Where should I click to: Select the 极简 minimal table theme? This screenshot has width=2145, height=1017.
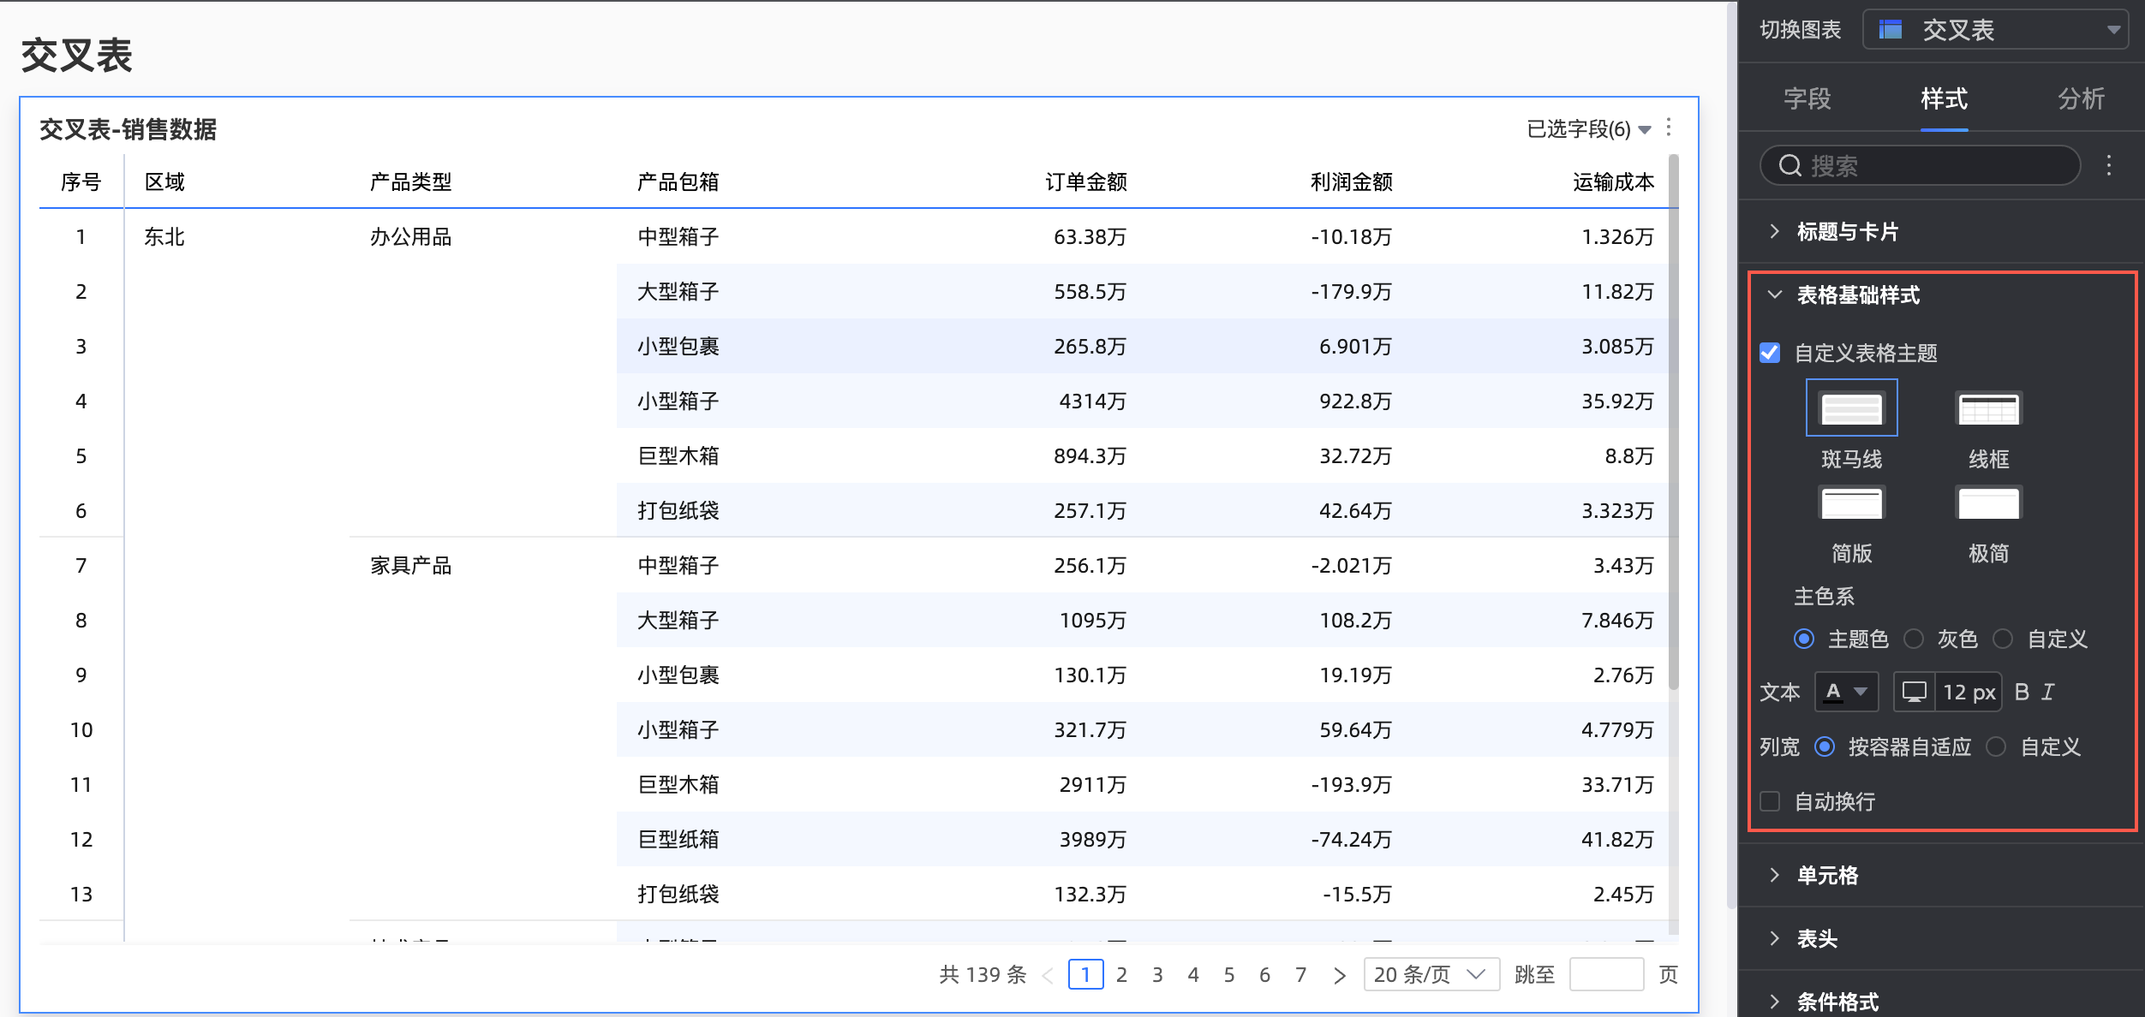pyautogui.click(x=1988, y=503)
